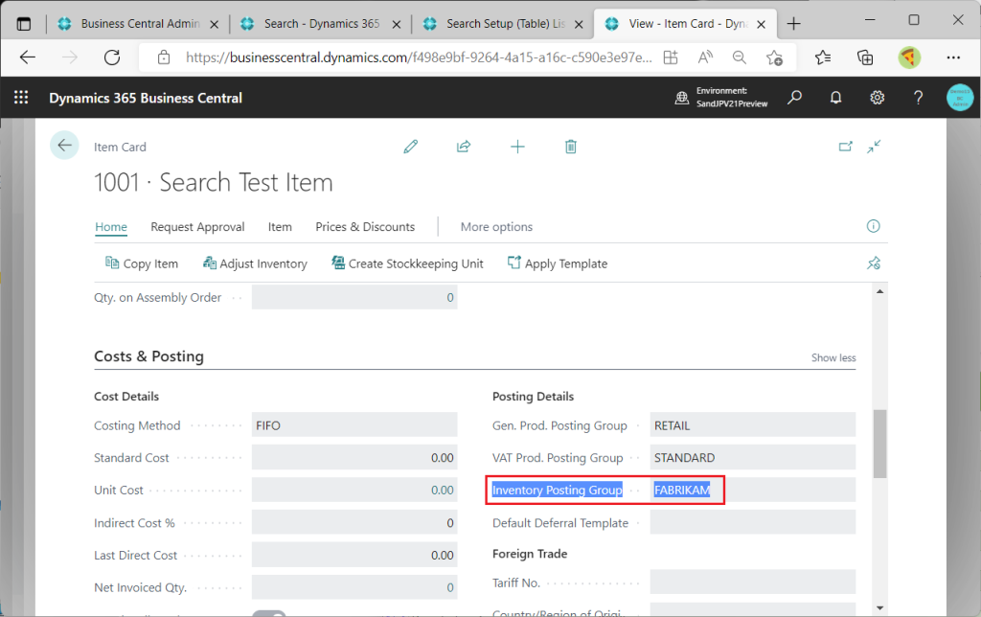Click the Default Deferral Template field
The image size is (981, 617).
coord(753,522)
